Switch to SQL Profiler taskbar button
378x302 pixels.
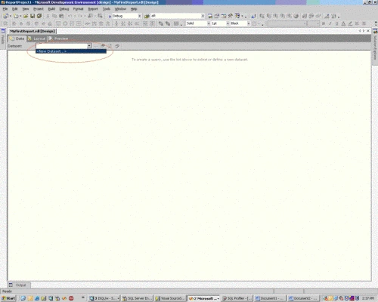point(237,298)
